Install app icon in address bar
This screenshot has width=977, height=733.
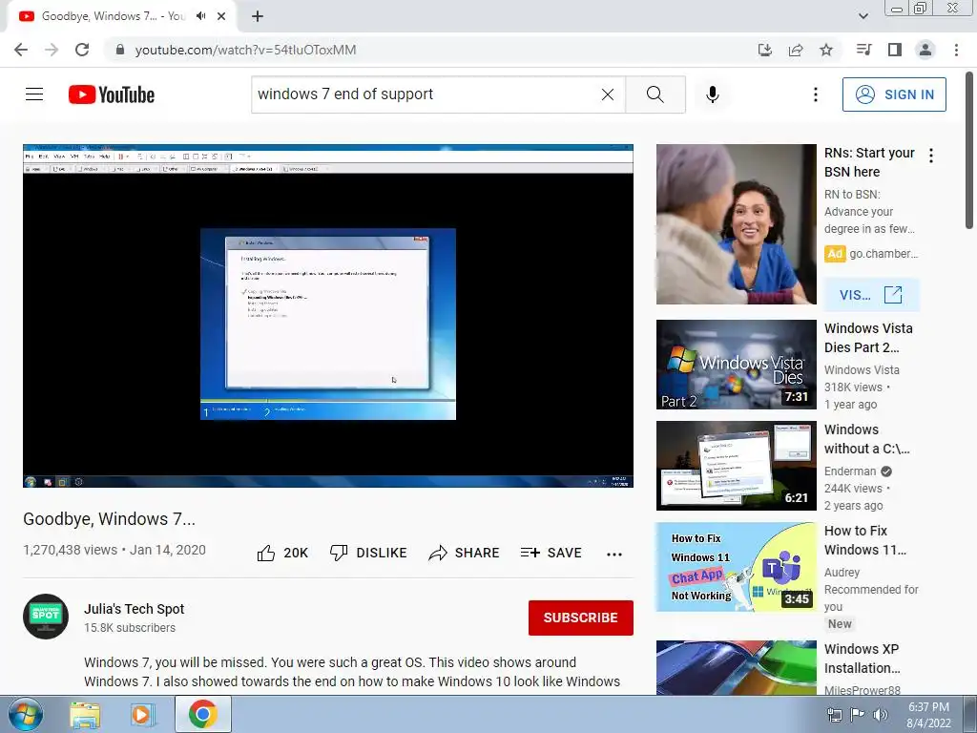[x=765, y=50]
